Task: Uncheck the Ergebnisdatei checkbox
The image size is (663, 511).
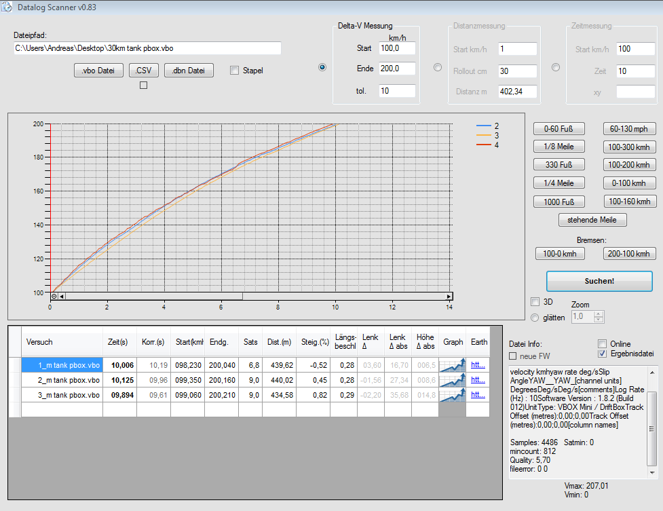Action: coord(602,354)
